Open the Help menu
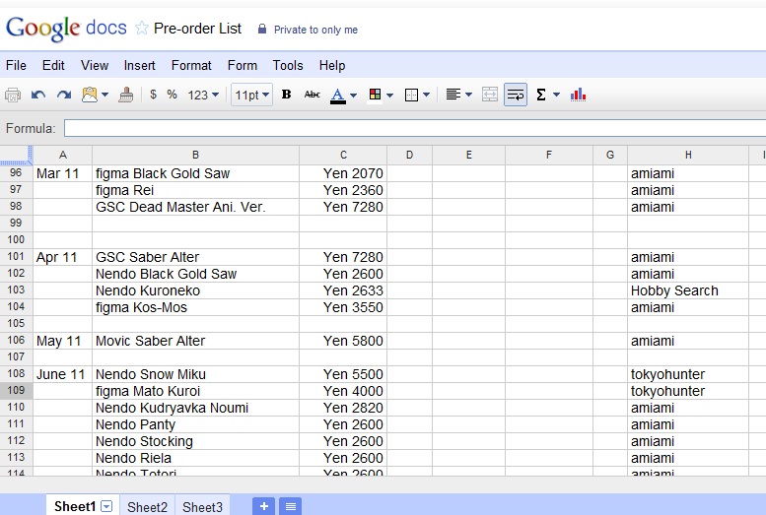Viewport: 766px width, 515px height. click(332, 65)
